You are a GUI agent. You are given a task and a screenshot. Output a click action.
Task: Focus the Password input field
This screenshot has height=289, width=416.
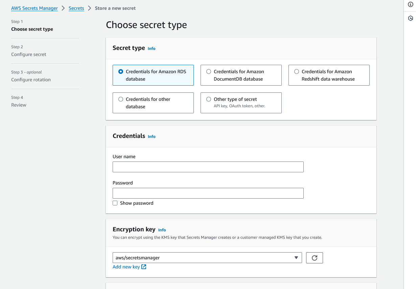[208, 193]
